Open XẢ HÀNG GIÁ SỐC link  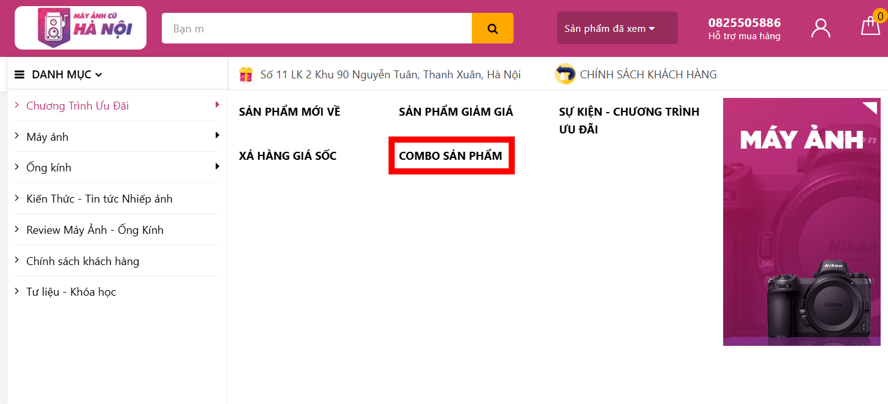pos(287,156)
